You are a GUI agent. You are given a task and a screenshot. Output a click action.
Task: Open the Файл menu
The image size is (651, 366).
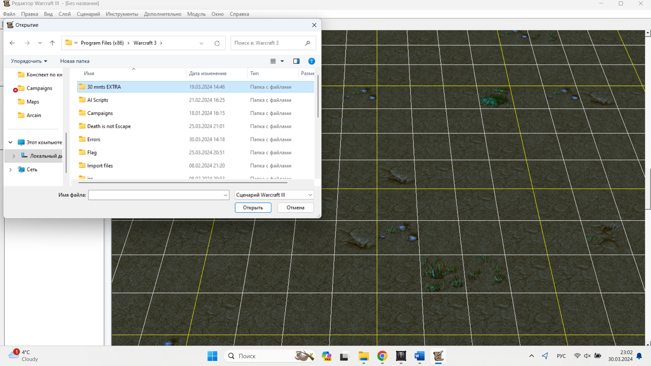tap(9, 14)
